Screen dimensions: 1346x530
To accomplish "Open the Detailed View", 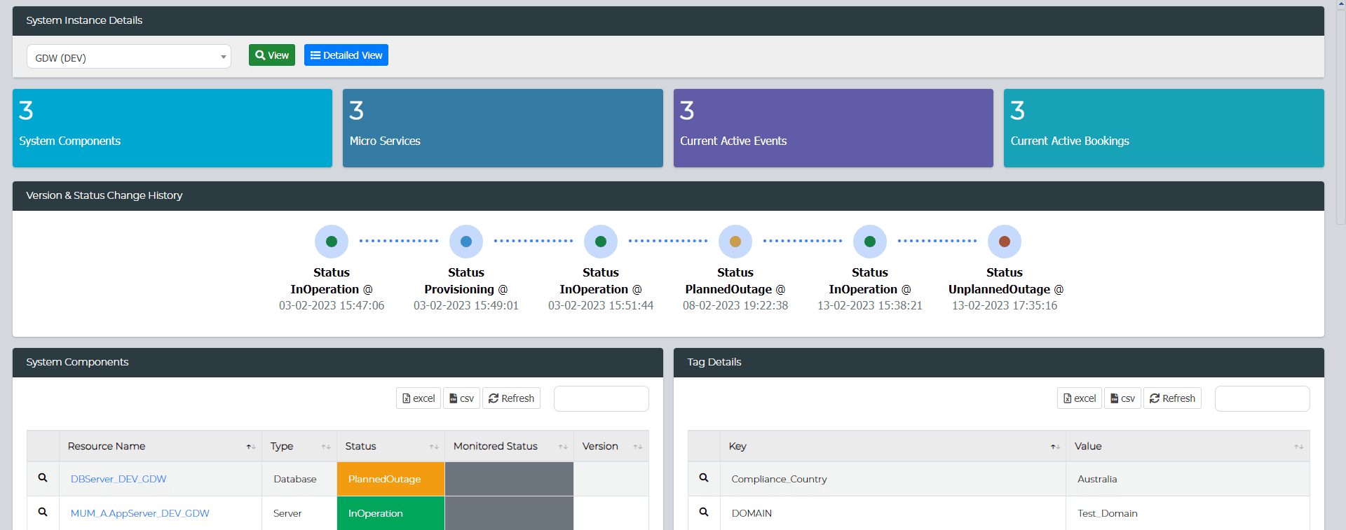I will 346,55.
